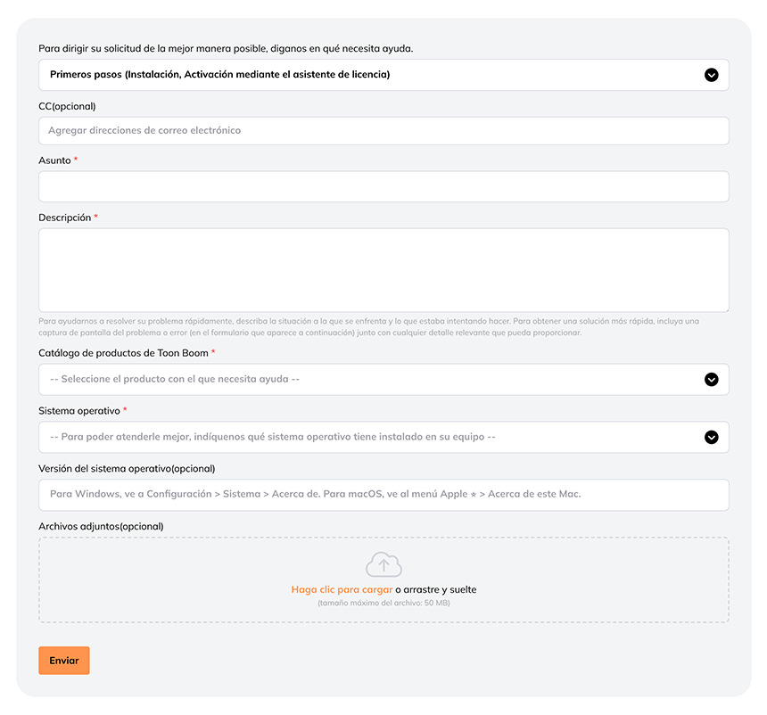Screen dimensions: 767x715
Task: Open the Toon Boom product catalog dropdown
Action: point(384,380)
